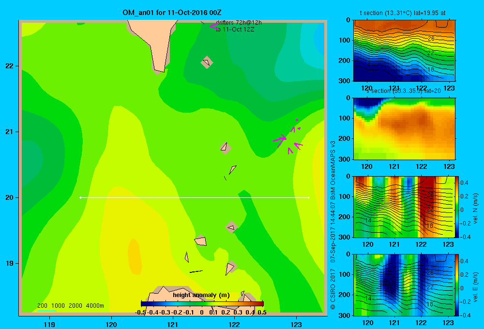Click latitude label 20 on the main map axis
484x329 pixels.
coord(9,197)
